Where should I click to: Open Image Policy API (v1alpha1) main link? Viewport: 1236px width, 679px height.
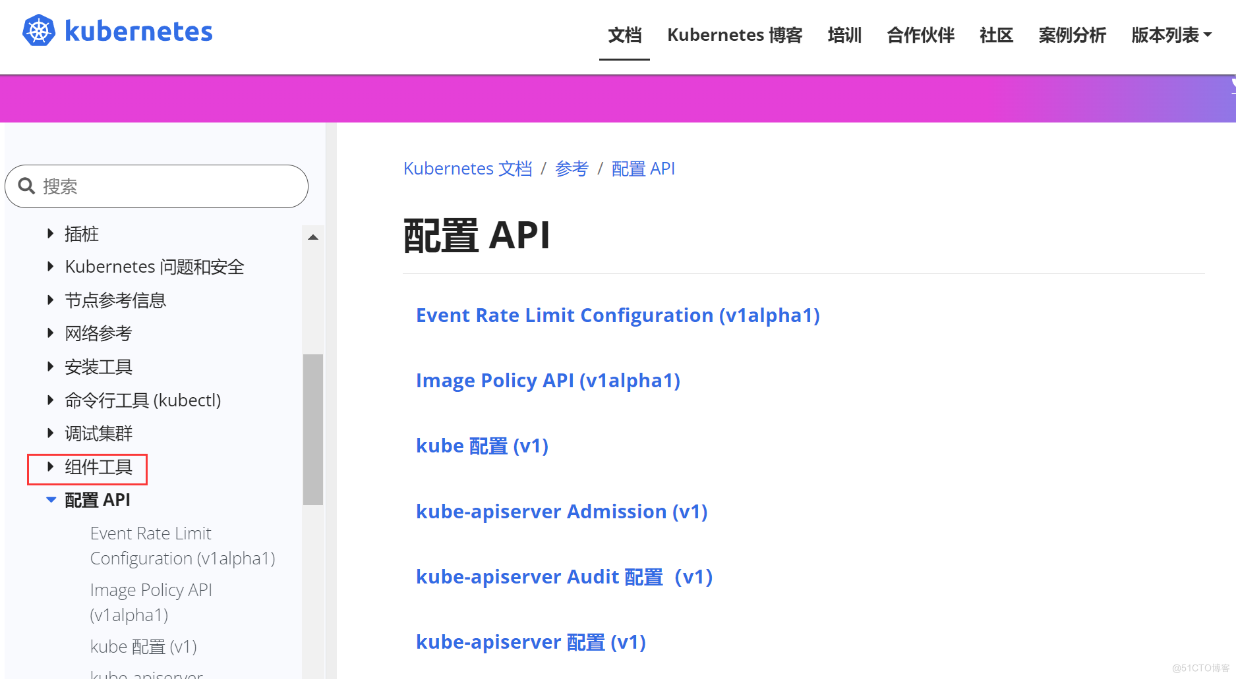(548, 381)
